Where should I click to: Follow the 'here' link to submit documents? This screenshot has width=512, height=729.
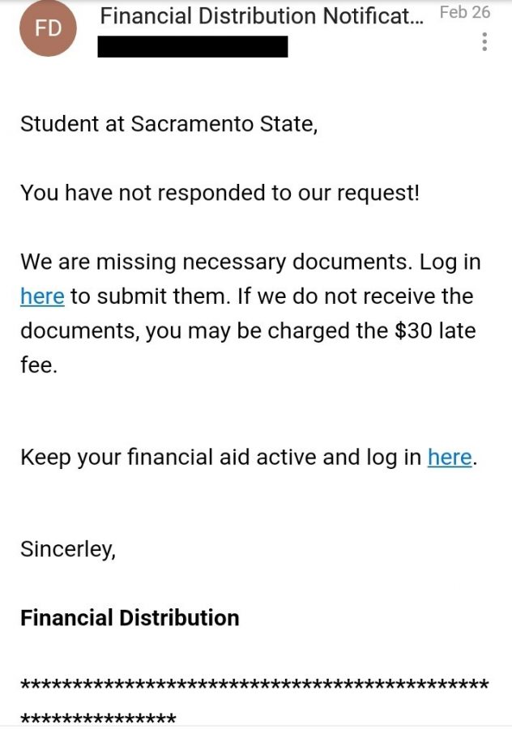click(x=42, y=296)
